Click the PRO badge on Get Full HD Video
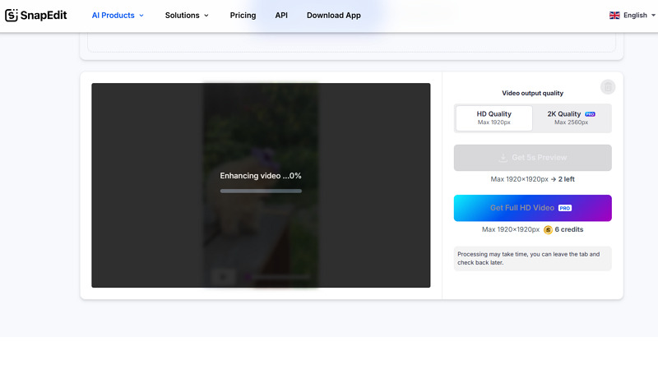Screen dimensions: 658x369 [565, 209]
